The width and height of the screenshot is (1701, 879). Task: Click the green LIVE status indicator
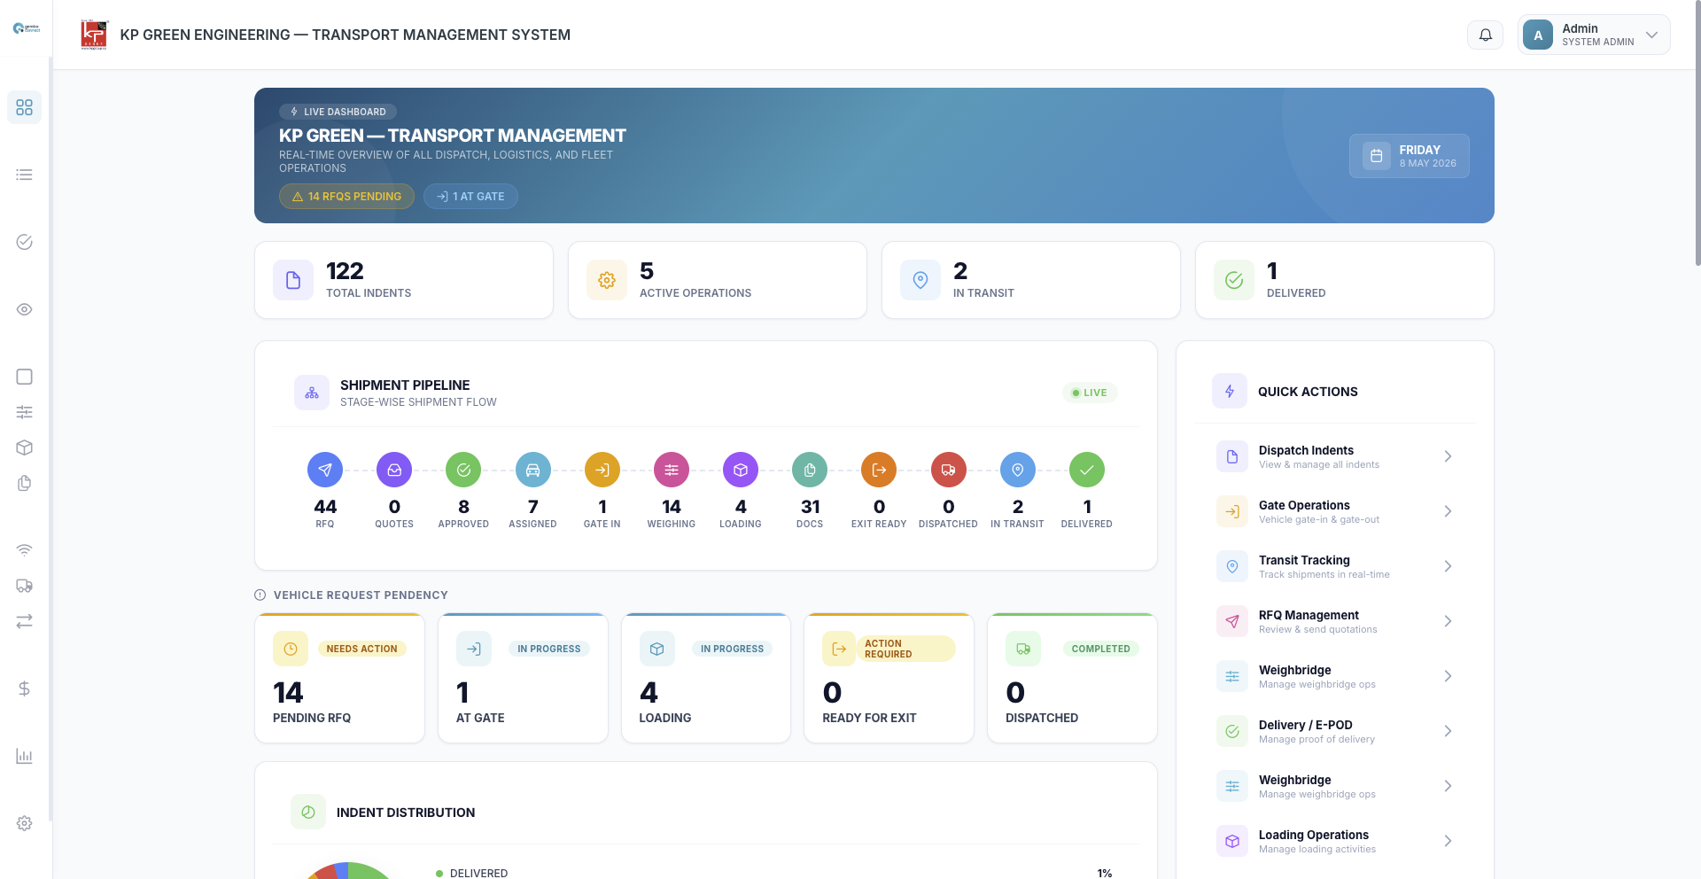(x=1090, y=393)
